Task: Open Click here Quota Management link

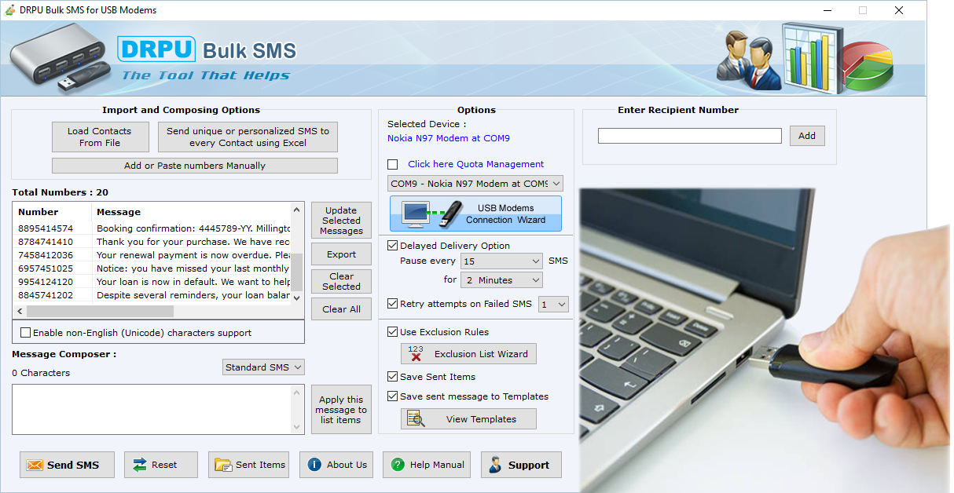Action: point(475,164)
